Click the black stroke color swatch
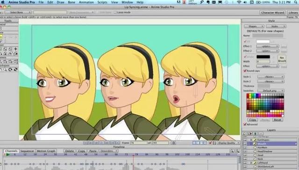299x170 pixels. [263, 57]
